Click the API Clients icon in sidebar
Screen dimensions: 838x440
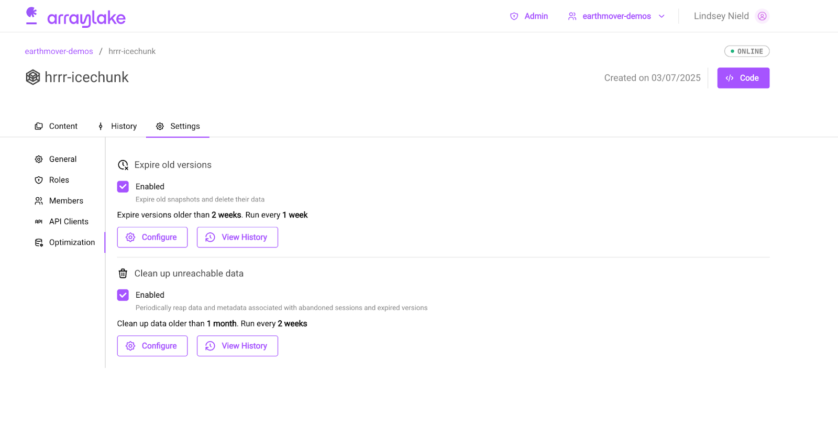[x=39, y=222]
